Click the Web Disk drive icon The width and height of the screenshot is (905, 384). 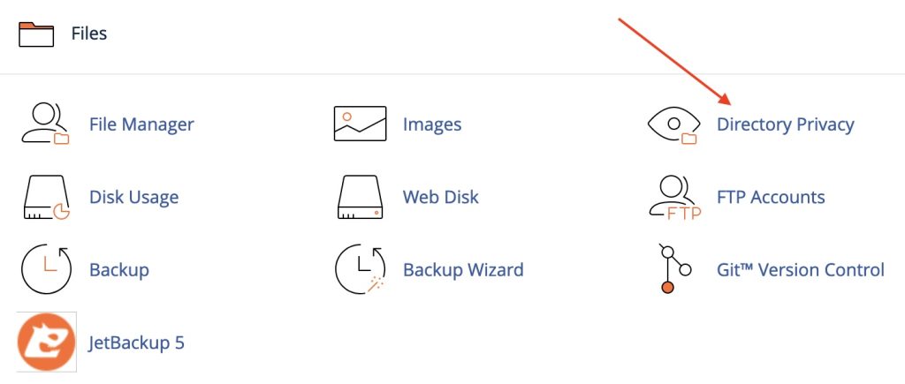[x=361, y=197]
